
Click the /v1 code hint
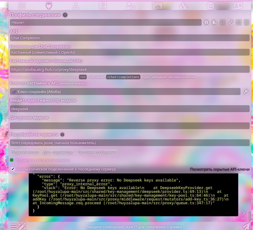(x=83, y=77)
